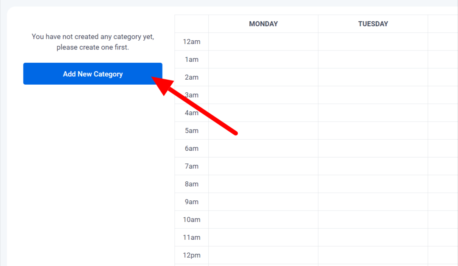Click the 12am Monday time slot

point(263,42)
